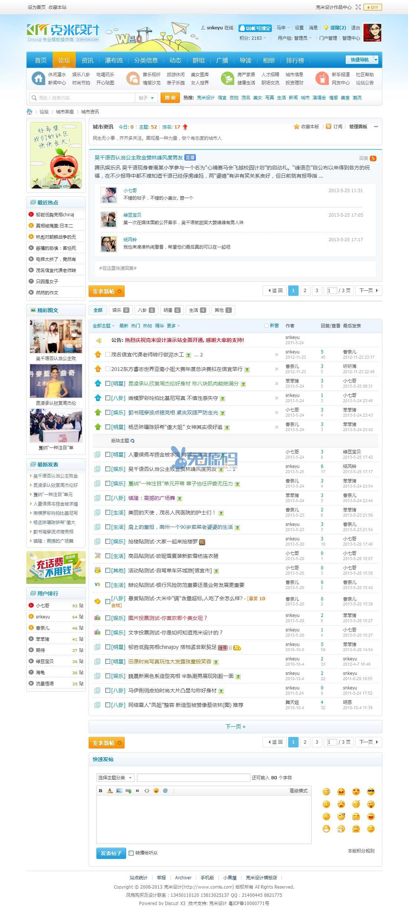Viewport: 408px width, 915px height.
Task: Check the box for 美丽的天使 thread
Action: point(108,513)
